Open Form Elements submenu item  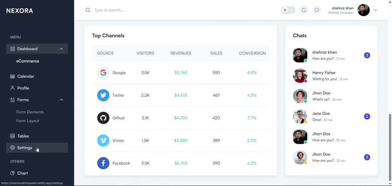coord(30,112)
